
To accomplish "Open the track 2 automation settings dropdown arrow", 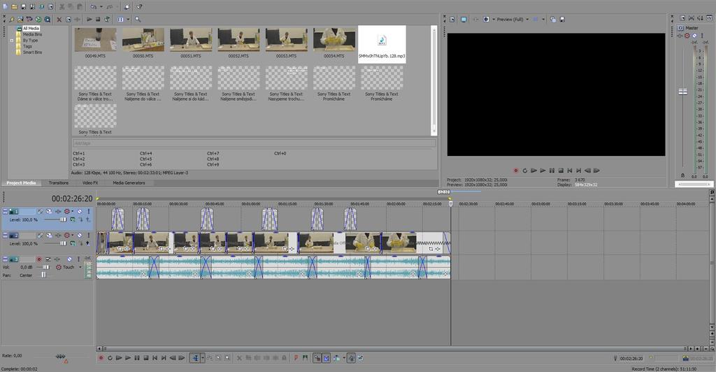I will [72, 236].
